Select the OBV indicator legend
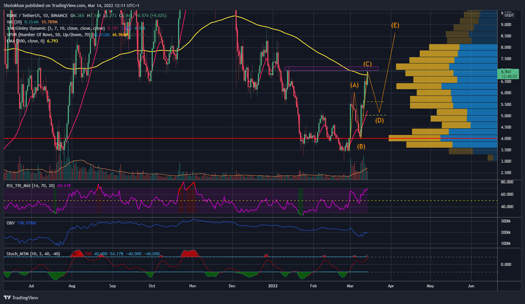Image resolution: width=525 pixels, height=304 pixels. (x=11, y=223)
